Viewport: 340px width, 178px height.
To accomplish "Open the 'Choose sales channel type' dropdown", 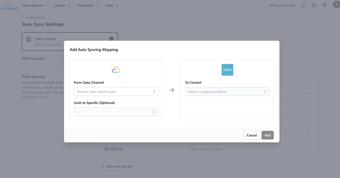I will (x=116, y=92).
